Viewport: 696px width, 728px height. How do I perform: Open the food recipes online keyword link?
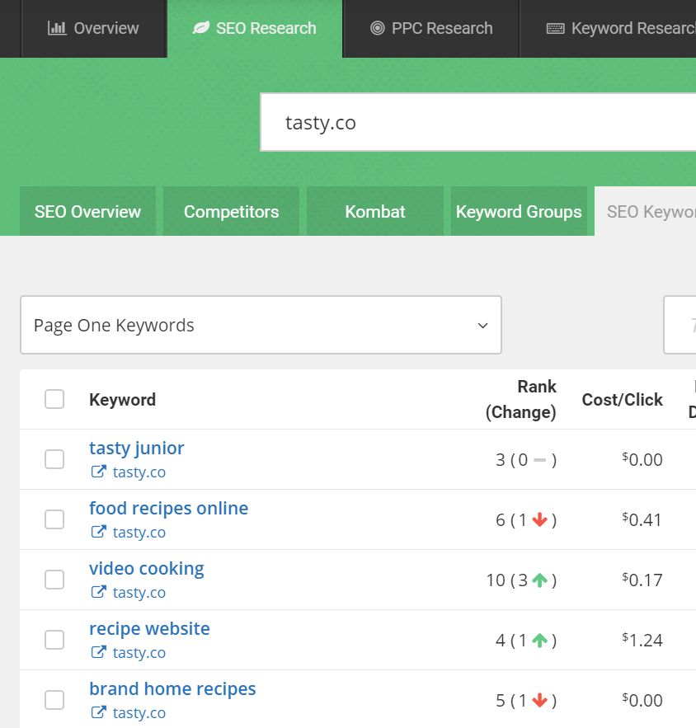pyautogui.click(x=168, y=508)
